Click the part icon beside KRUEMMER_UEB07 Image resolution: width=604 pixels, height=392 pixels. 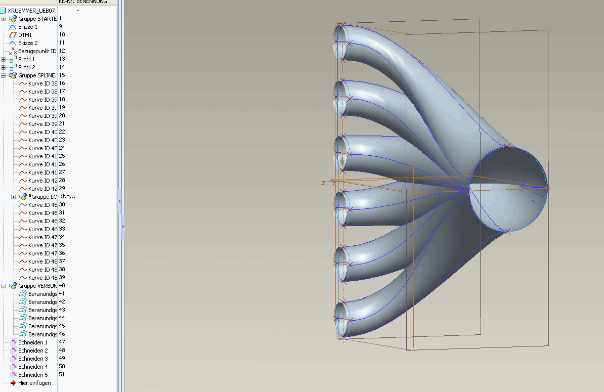click(x=3, y=11)
